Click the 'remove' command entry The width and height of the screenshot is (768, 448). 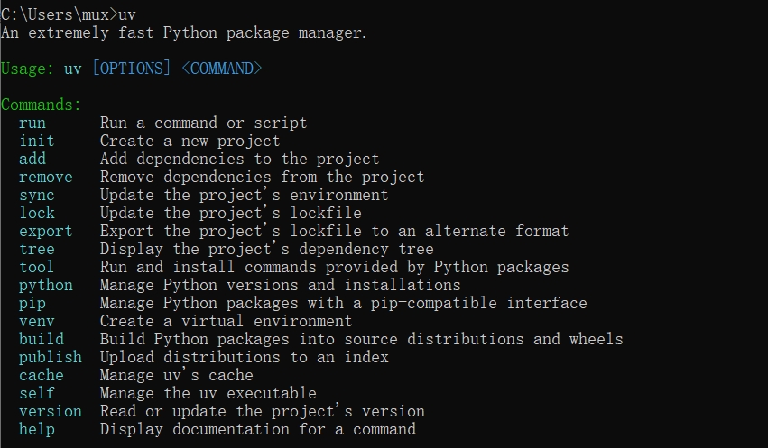(x=46, y=177)
